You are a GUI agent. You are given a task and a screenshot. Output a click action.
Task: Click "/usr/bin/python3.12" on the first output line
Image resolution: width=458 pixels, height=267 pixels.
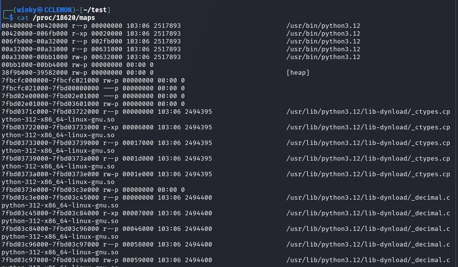pos(323,25)
